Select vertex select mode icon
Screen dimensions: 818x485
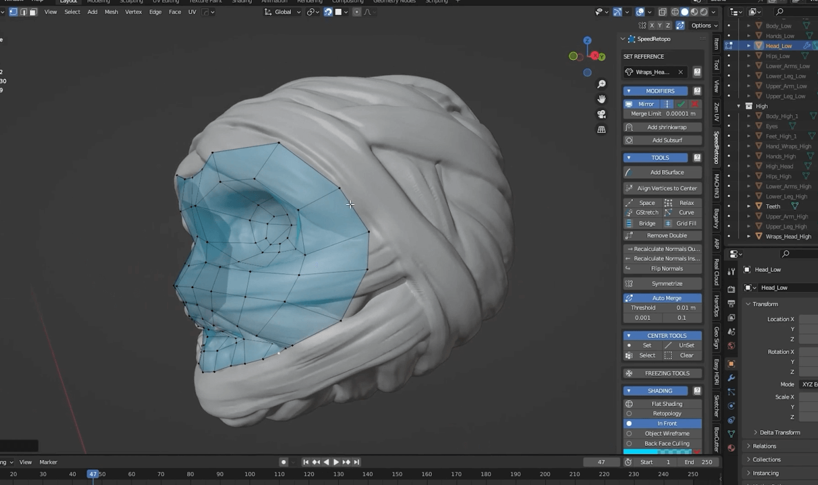pyautogui.click(x=13, y=12)
